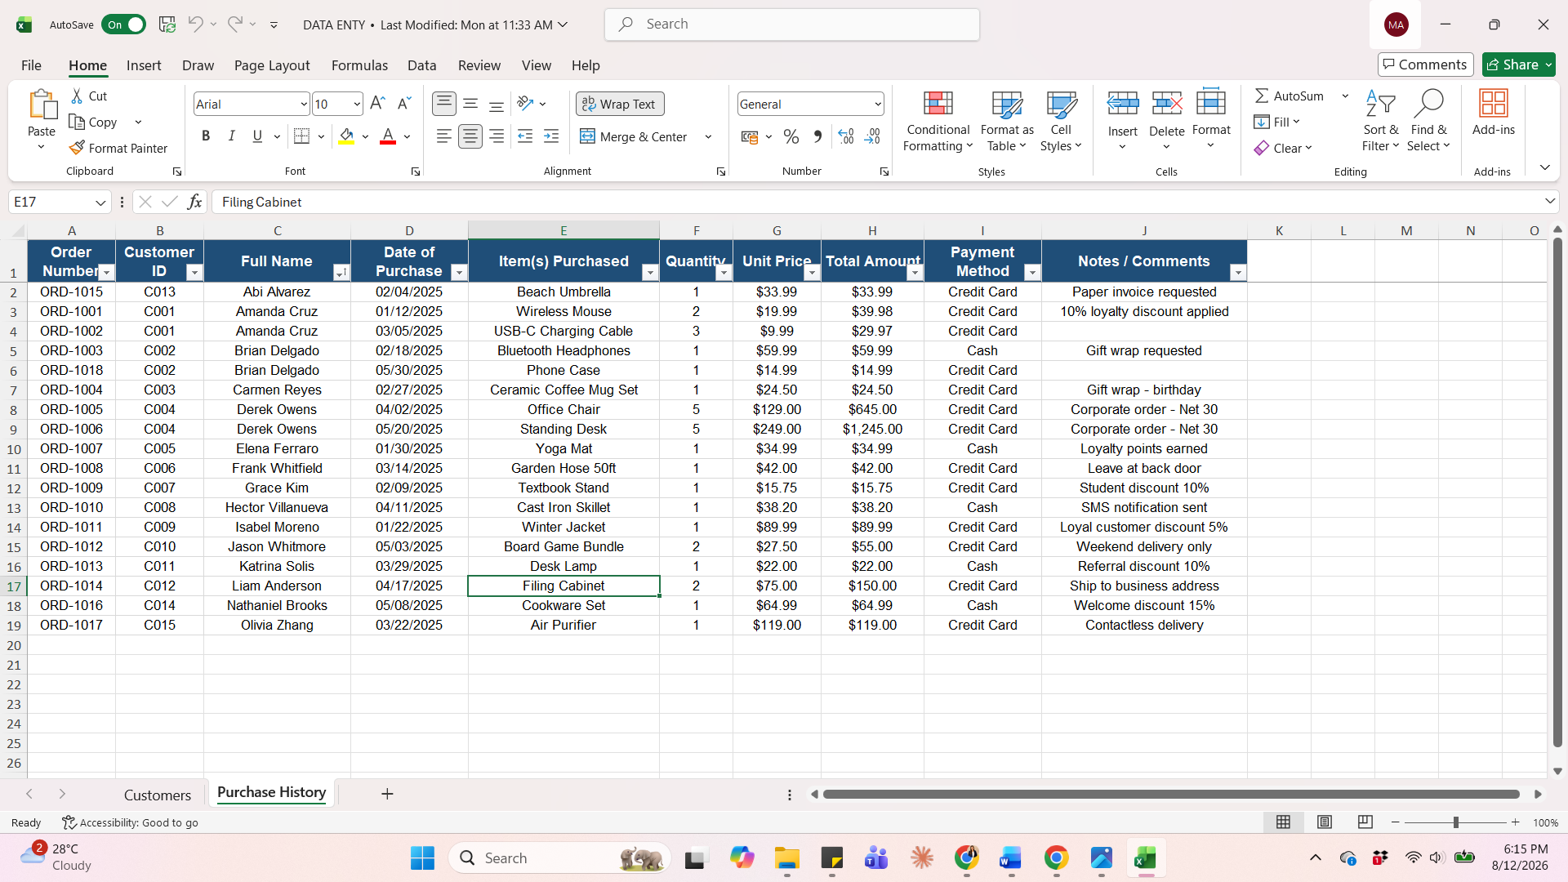Open the Page Layout ribbon tab

pos(272,65)
